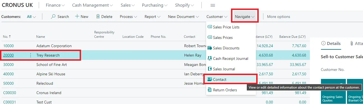Open customer number 40000

pos(8,74)
